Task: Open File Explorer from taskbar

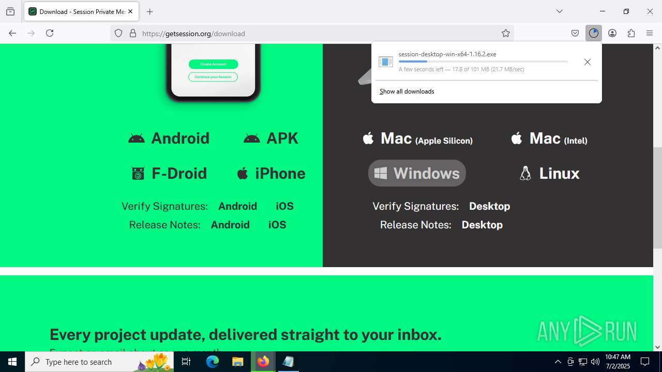Action: [237, 362]
